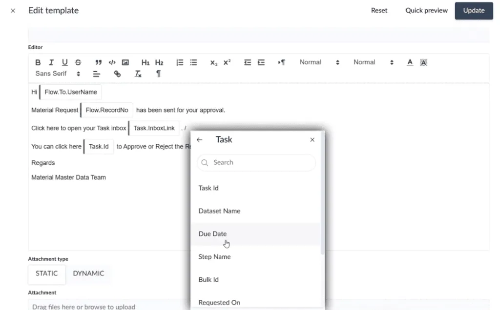Screen dimensions: 500x310
Task: Pick a text color from the toolbar
Action: [x=410, y=62]
